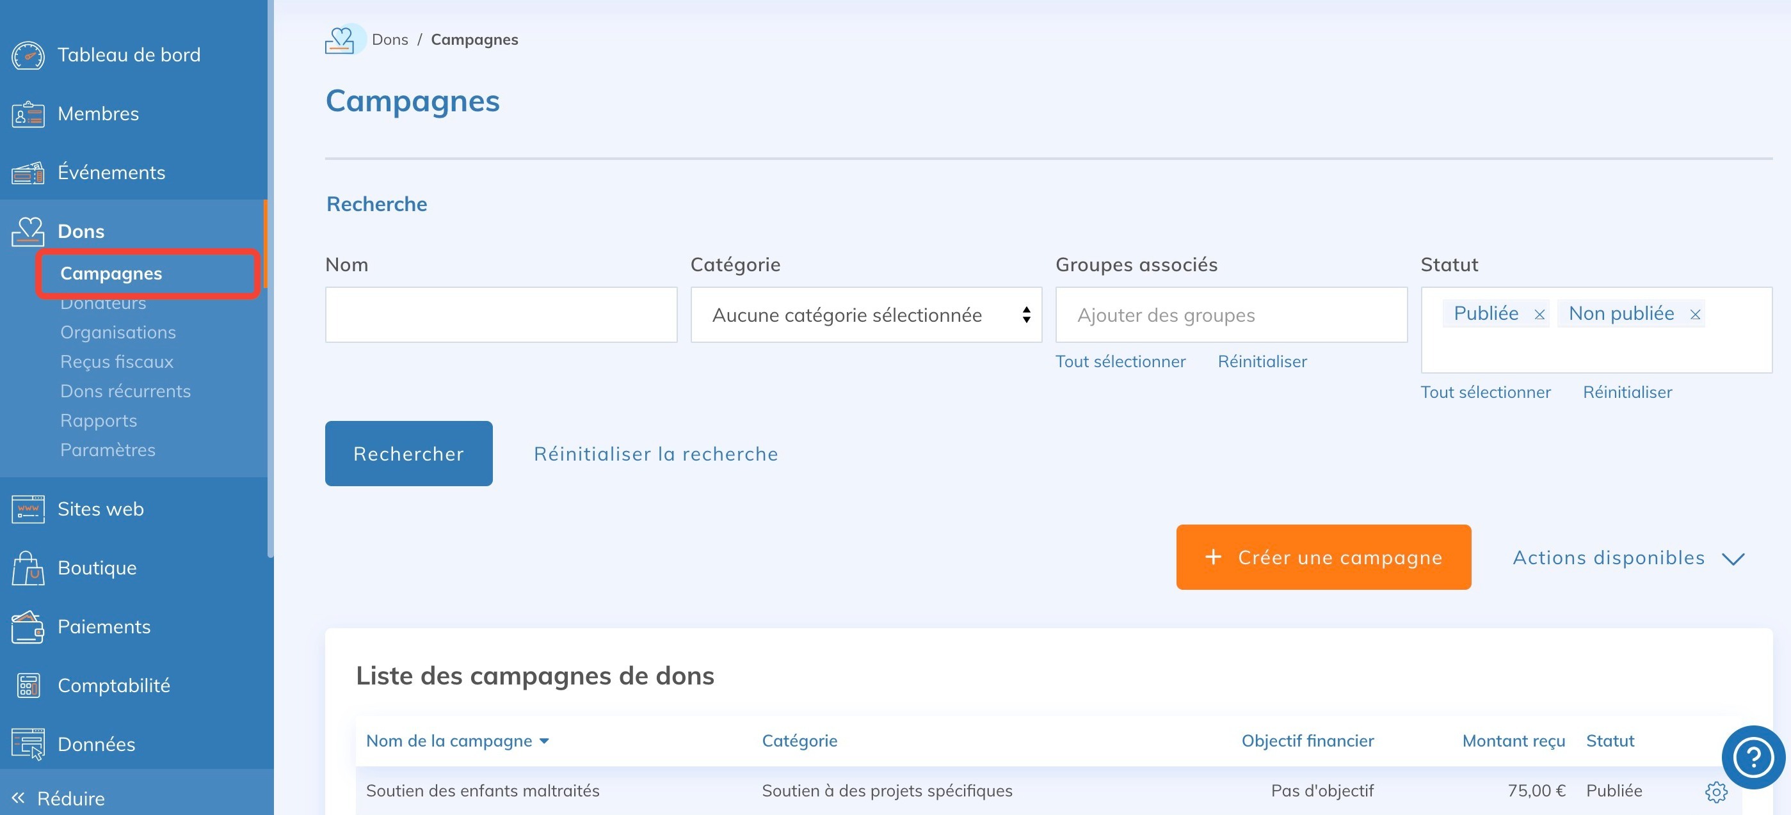The image size is (1791, 815).
Task: Click the Paiements wallet icon
Action: click(28, 627)
